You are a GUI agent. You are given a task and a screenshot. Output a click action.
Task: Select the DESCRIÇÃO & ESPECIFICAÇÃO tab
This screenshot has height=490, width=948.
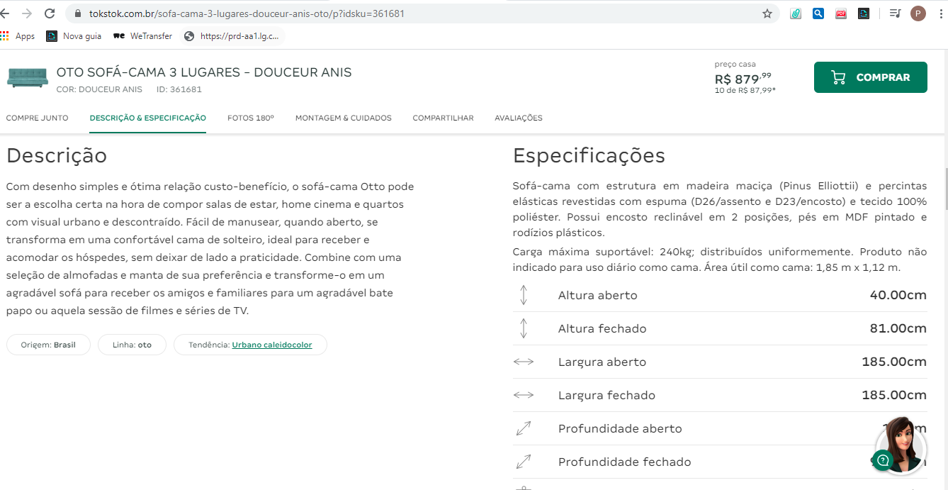coord(148,118)
